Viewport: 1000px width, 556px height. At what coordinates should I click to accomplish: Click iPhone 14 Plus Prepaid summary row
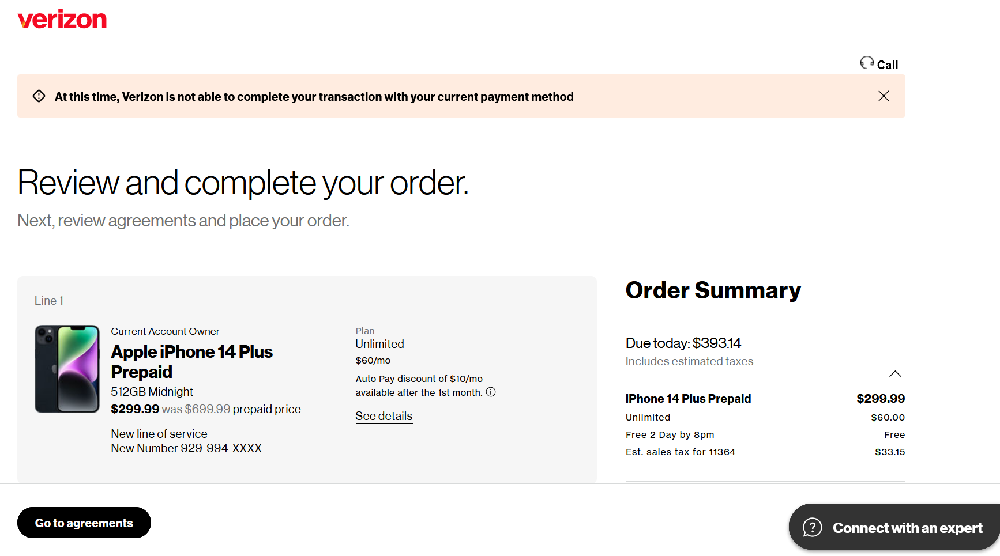[x=765, y=399]
